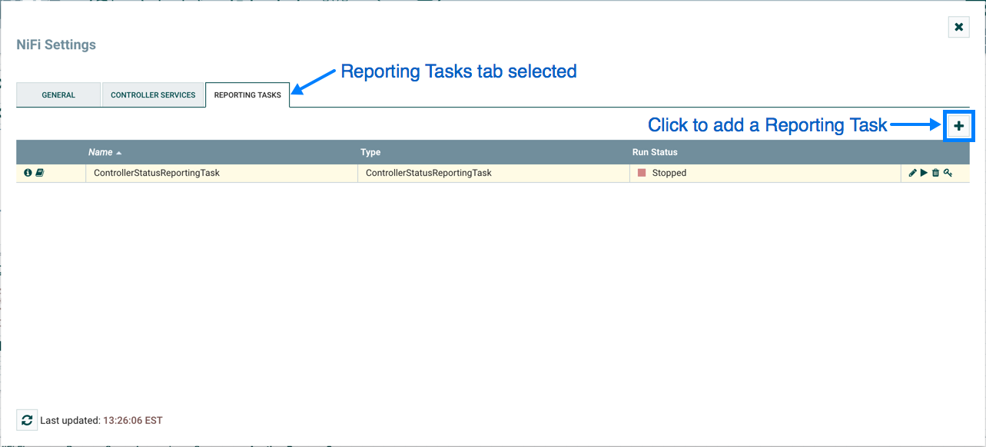Sort by Run Status column header
The width and height of the screenshot is (986, 447).
point(765,152)
